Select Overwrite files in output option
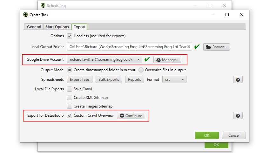This screenshot has height=153, width=270. point(141,70)
